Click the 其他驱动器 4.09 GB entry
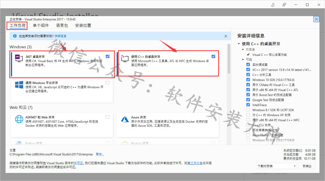325x181 pixels. pos(299,154)
